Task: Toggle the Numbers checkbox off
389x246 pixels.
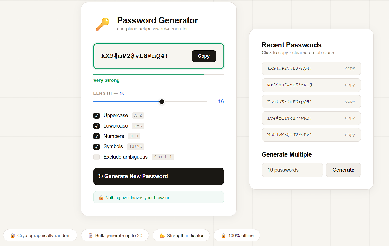Action: pyautogui.click(x=96, y=136)
